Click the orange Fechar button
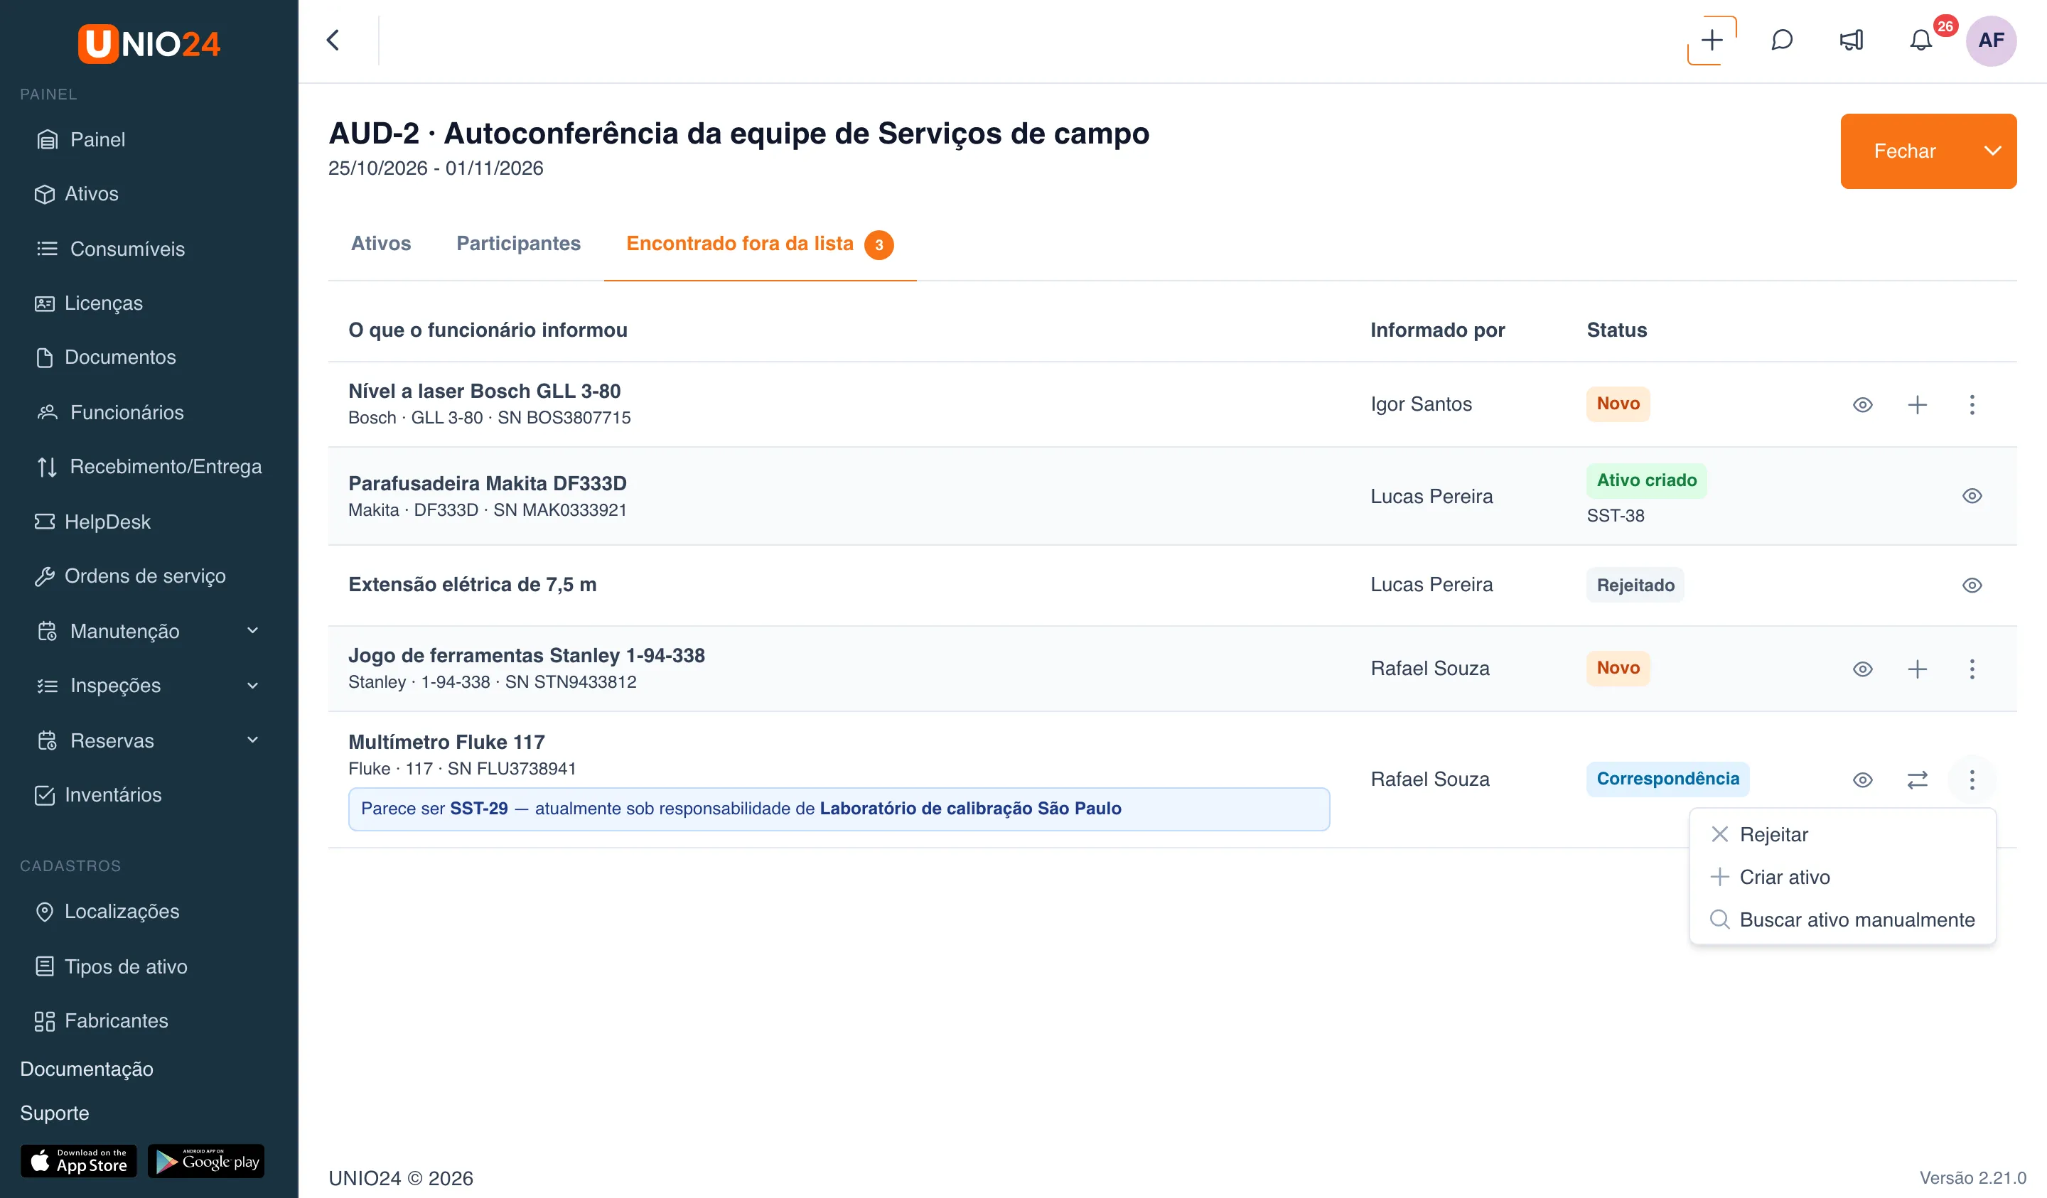Viewport: 2047px width, 1198px height. [x=1904, y=151]
